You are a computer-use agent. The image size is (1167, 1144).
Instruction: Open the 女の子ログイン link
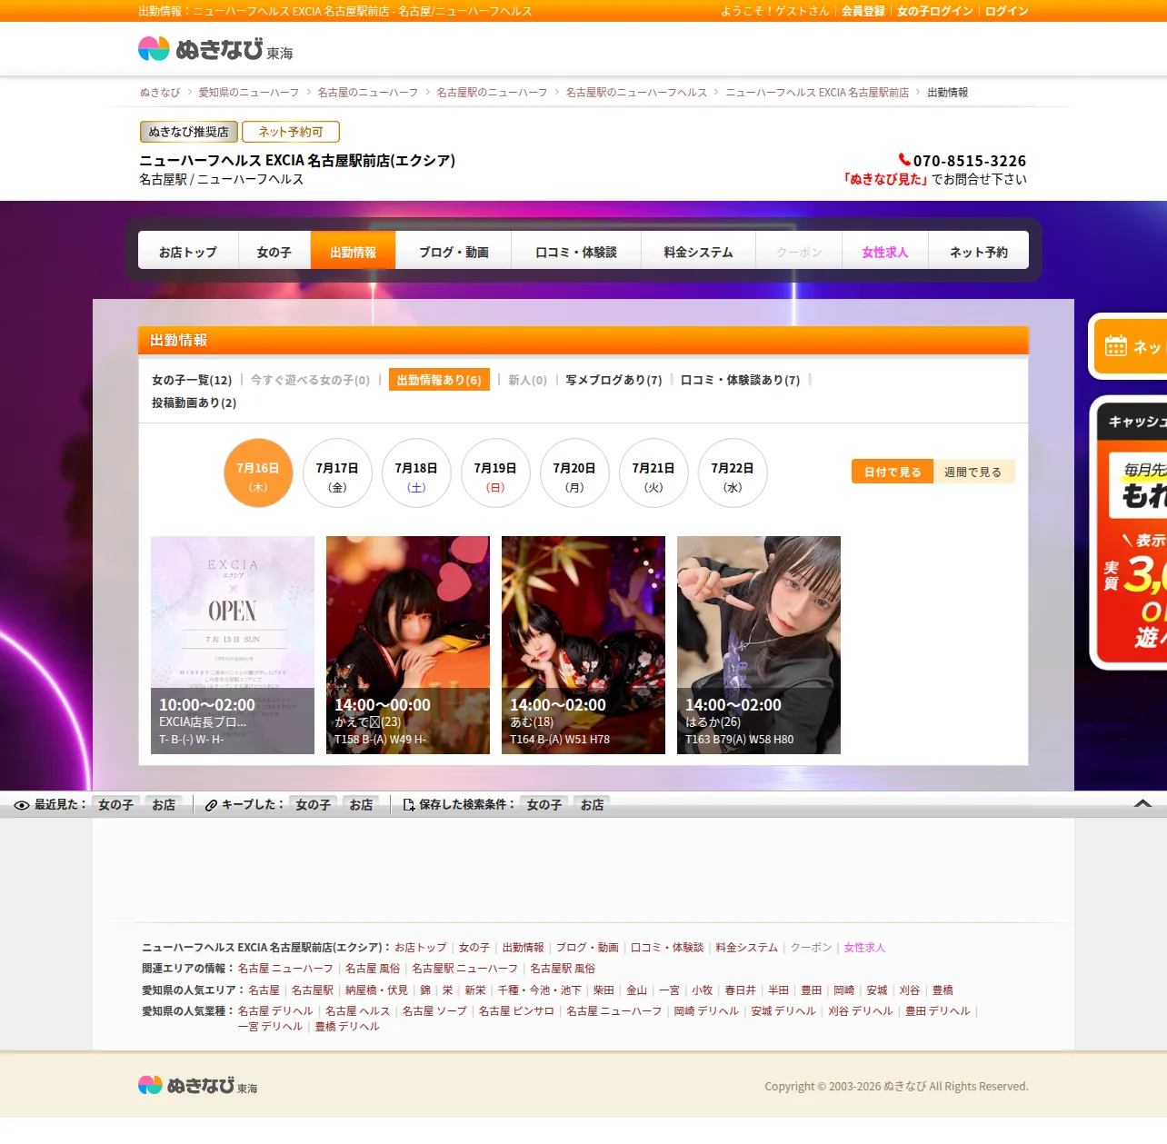point(935,11)
